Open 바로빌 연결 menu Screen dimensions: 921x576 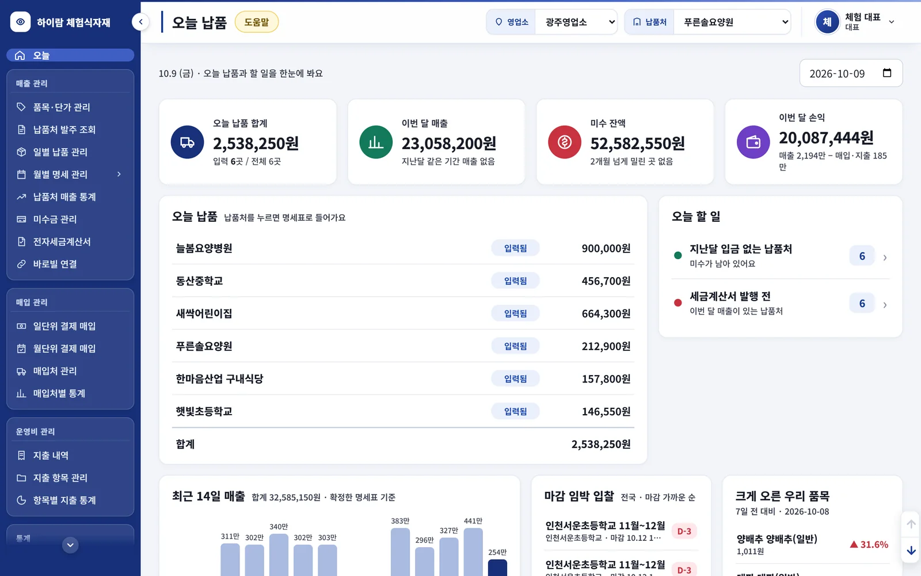point(70,264)
